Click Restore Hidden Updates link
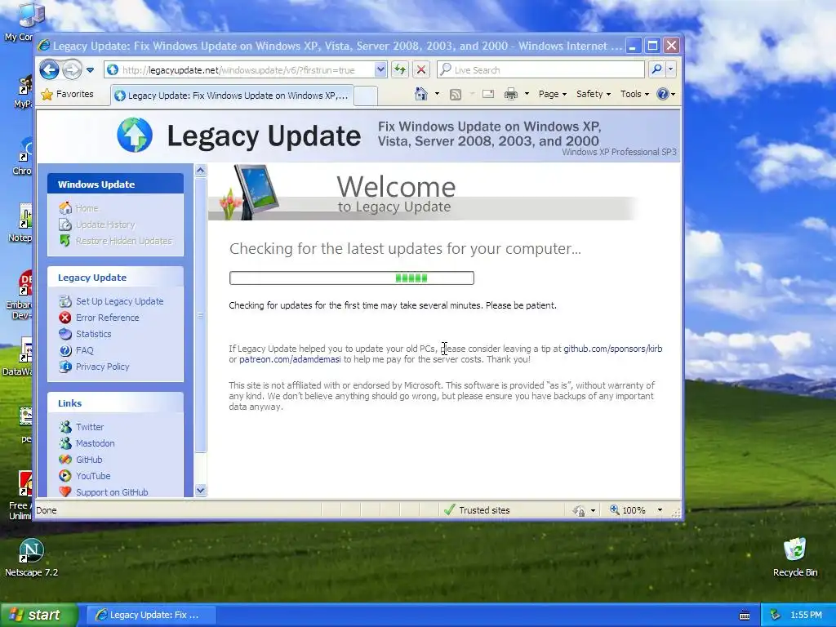This screenshot has width=836, height=627. [124, 241]
